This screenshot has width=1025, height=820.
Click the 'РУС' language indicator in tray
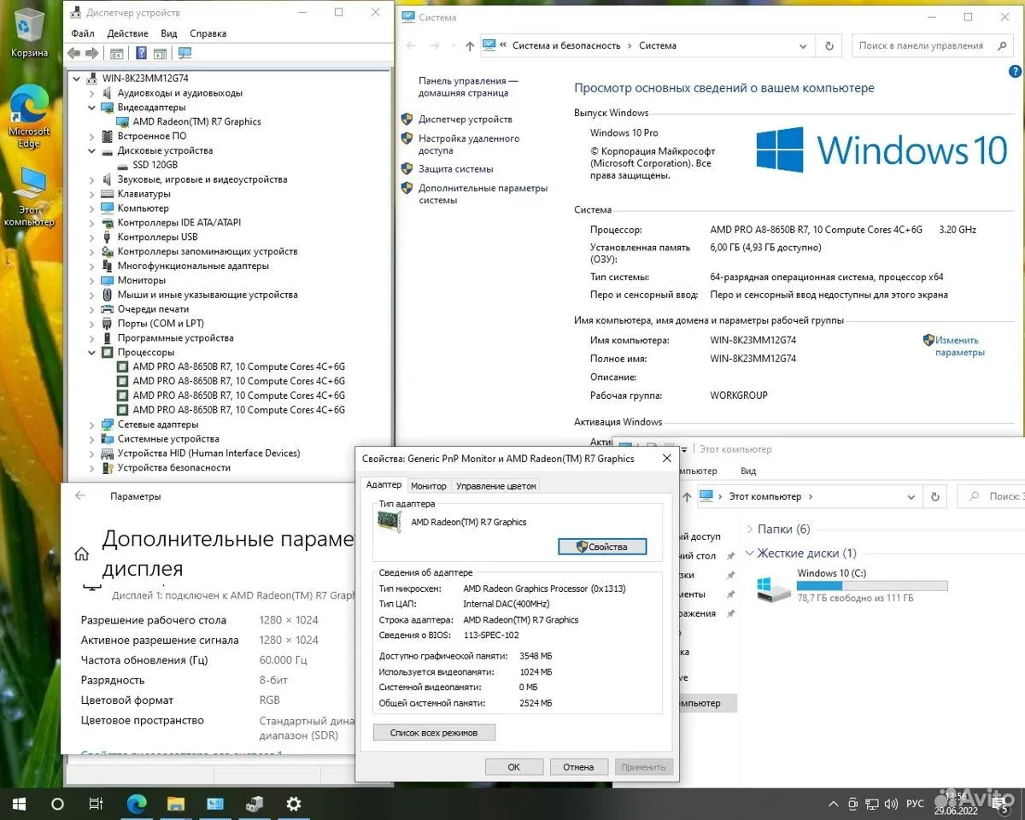click(915, 804)
